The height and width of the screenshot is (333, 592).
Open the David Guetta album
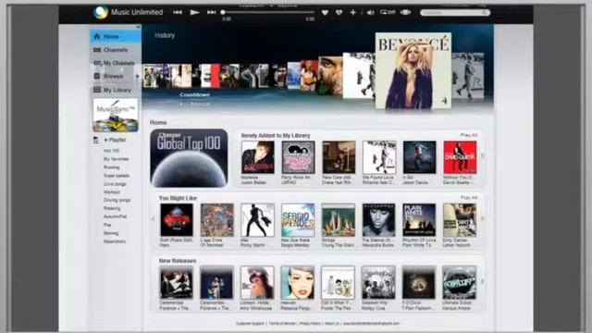460,157
